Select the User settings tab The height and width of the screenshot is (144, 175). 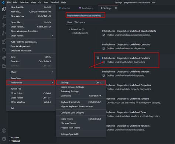coord(69,22)
